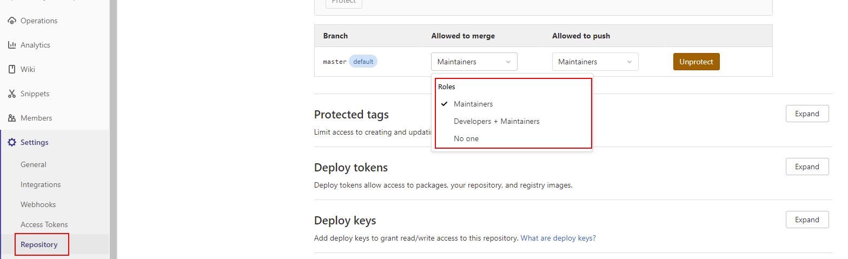Choose Developers + Maintainers role
Image resolution: width=848 pixels, height=259 pixels.
coord(496,121)
